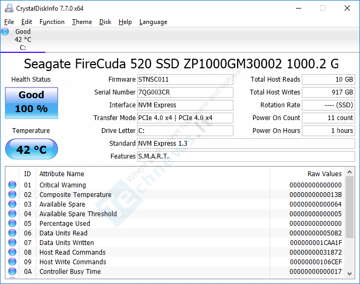360x284 pixels.
Task: Open the Function menu
Action: [52, 22]
